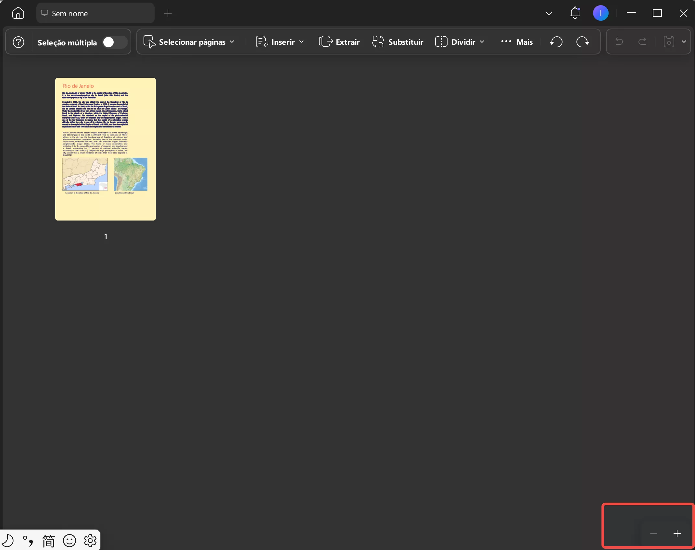The width and height of the screenshot is (695, 550).
Task: Click the user profile avatar
Action: click(600, 13)
